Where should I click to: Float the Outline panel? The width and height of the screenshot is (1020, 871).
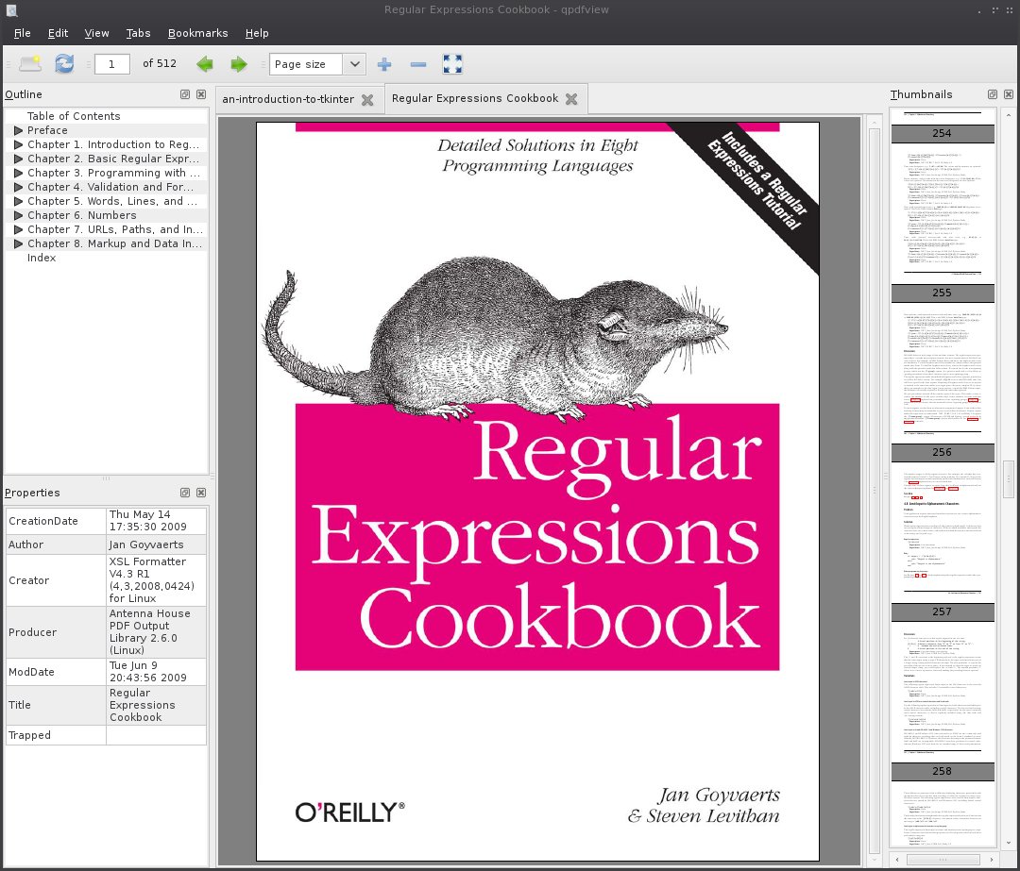click(x=185, y=94)
